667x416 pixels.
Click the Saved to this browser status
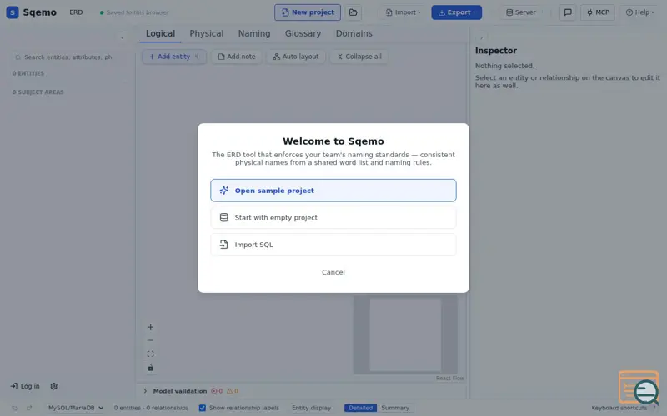coord(134,12)
